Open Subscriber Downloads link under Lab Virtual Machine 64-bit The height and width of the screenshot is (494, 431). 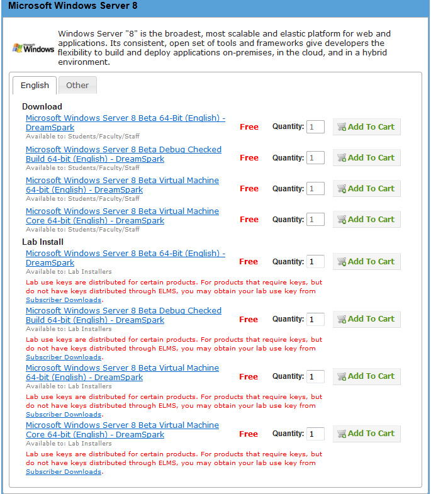(64, 415)
